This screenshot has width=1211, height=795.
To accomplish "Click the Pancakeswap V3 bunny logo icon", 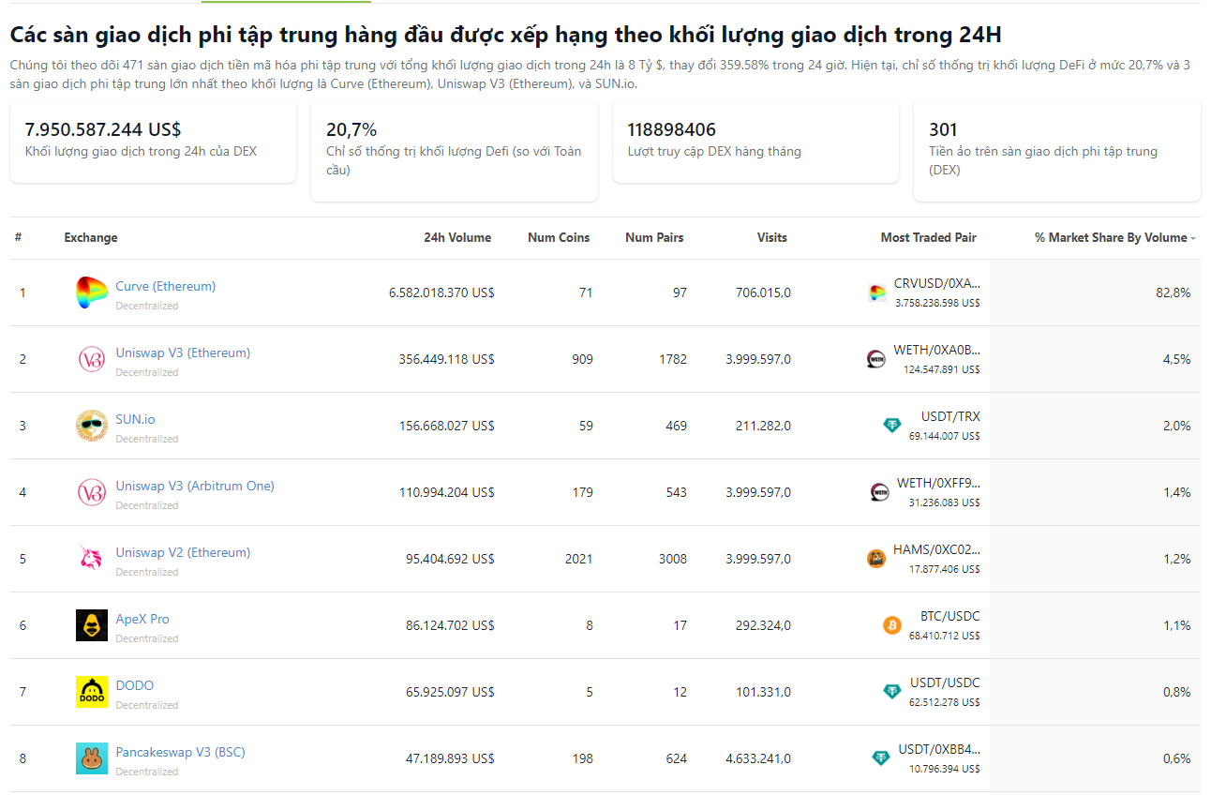I will coord(92,759).
